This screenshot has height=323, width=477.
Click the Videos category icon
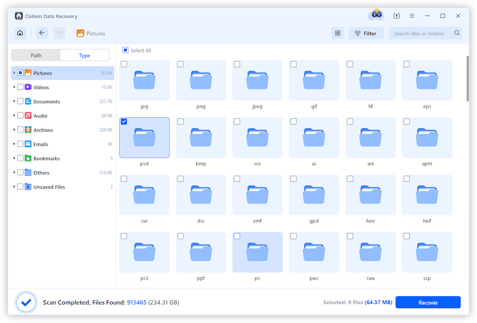pyautogui.click(x=28, y=87)
